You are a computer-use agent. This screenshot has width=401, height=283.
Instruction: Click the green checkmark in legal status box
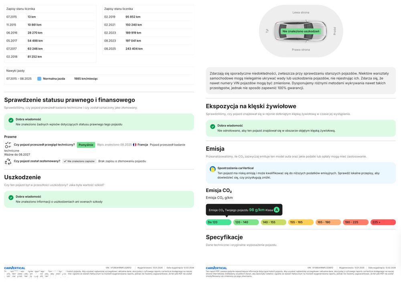(x=11, y=120)
